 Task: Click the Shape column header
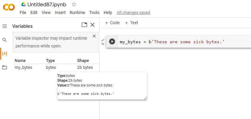[x=83, y=61]
